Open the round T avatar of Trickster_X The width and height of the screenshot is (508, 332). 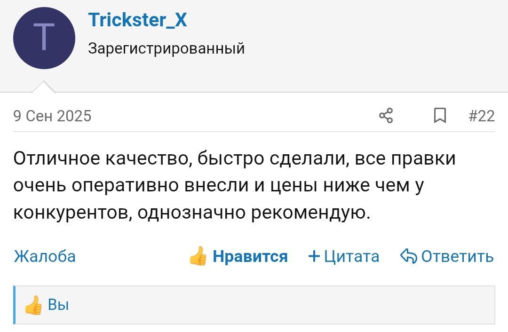[x=44, y=38]
